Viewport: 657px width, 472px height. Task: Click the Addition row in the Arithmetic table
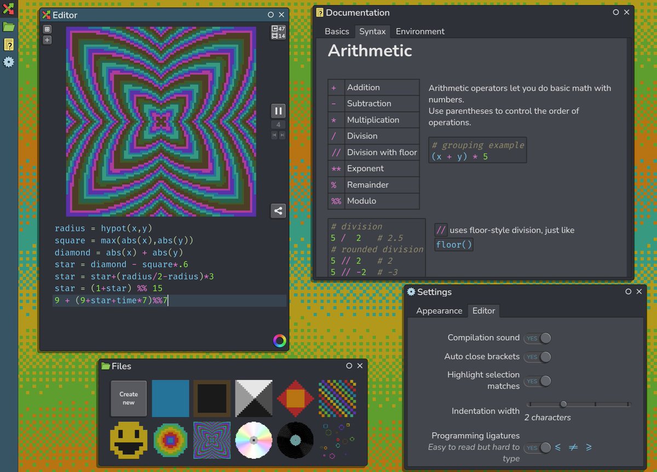373,88
